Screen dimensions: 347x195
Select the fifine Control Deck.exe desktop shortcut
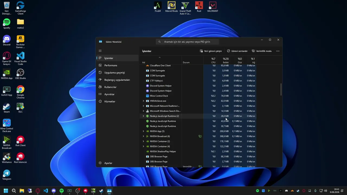coord(7,126)
